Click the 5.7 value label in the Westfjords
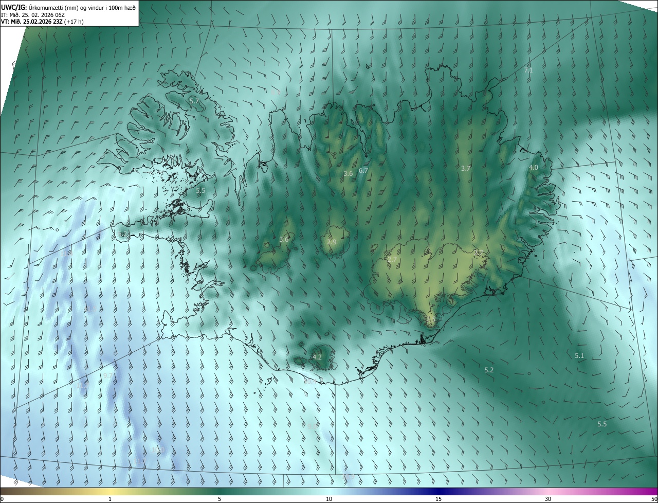 point(194,101)
